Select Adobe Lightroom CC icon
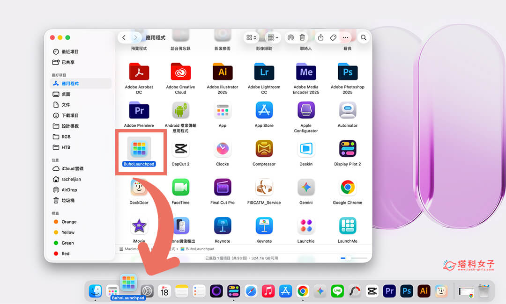Screen dimensions: 506x304 [x=264, y=72]
